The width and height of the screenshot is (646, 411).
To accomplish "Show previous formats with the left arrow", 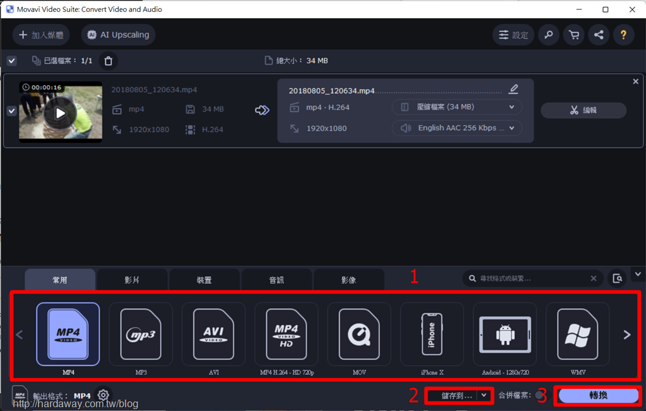I will point(20,335).
